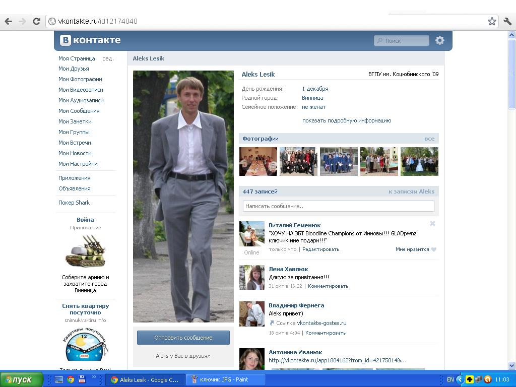Show all photos via все link

pyautogui.click(x=429, y=139)
